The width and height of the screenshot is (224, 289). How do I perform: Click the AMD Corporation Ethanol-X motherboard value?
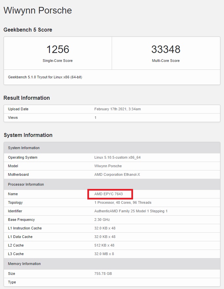click(117, 174)
